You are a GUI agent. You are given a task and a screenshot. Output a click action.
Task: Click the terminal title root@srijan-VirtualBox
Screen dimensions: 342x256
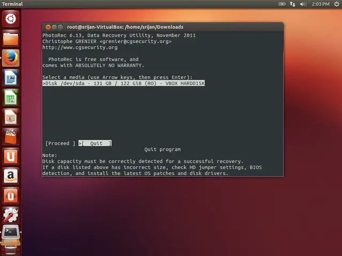(125, 27)
